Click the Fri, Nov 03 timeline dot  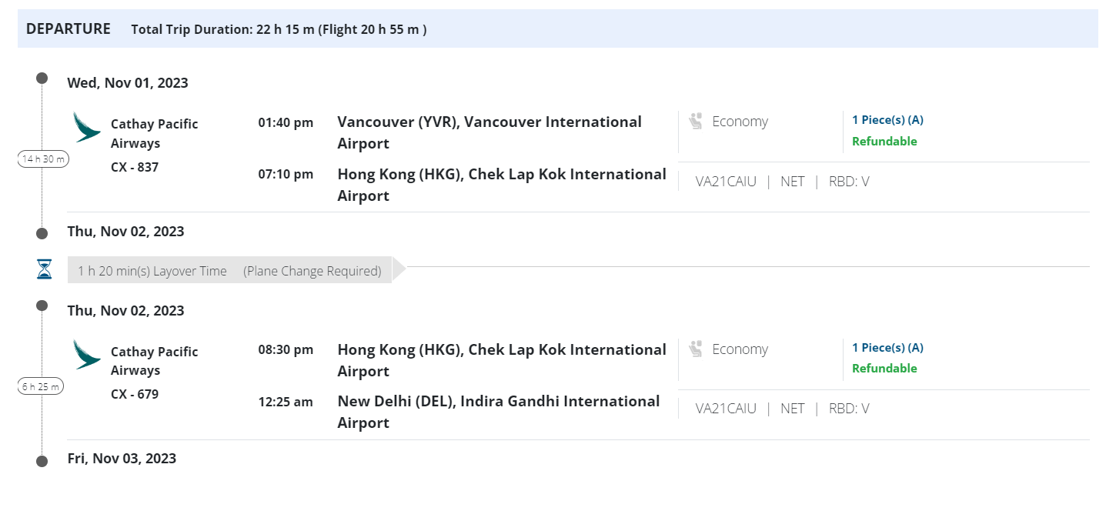[42, 460]
